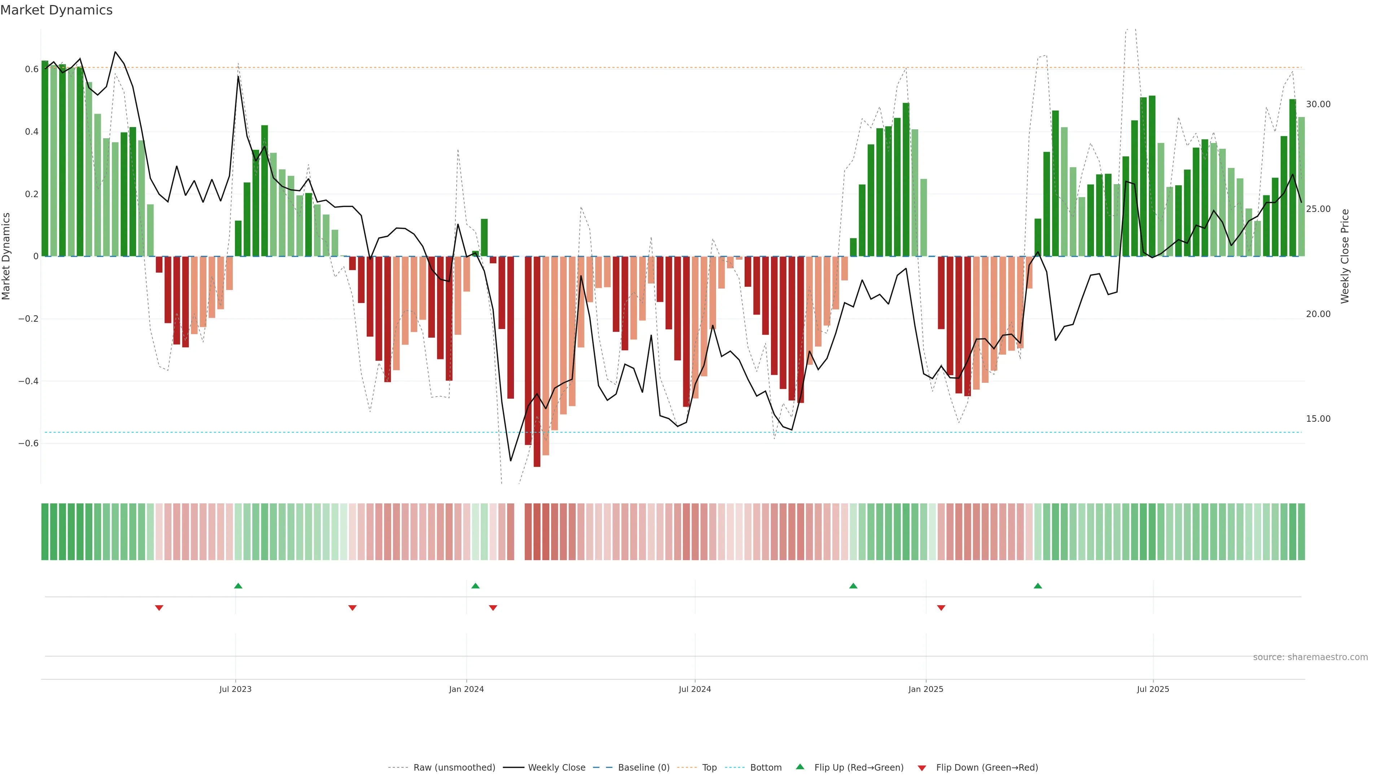The width and height of the screenshot is (1386, 780).
Task: Select the red flip-down triangle right after Jan 2025
Action: click(x=941, y=608)
